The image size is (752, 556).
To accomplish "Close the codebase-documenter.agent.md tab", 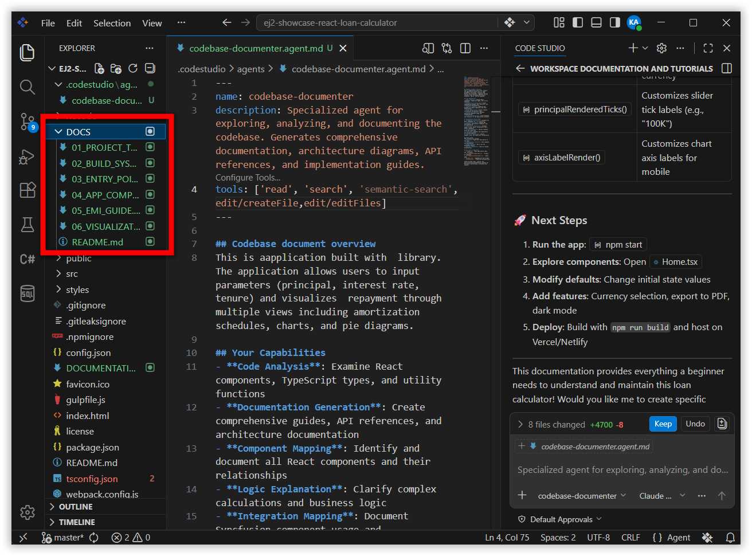I will [343, 48].
